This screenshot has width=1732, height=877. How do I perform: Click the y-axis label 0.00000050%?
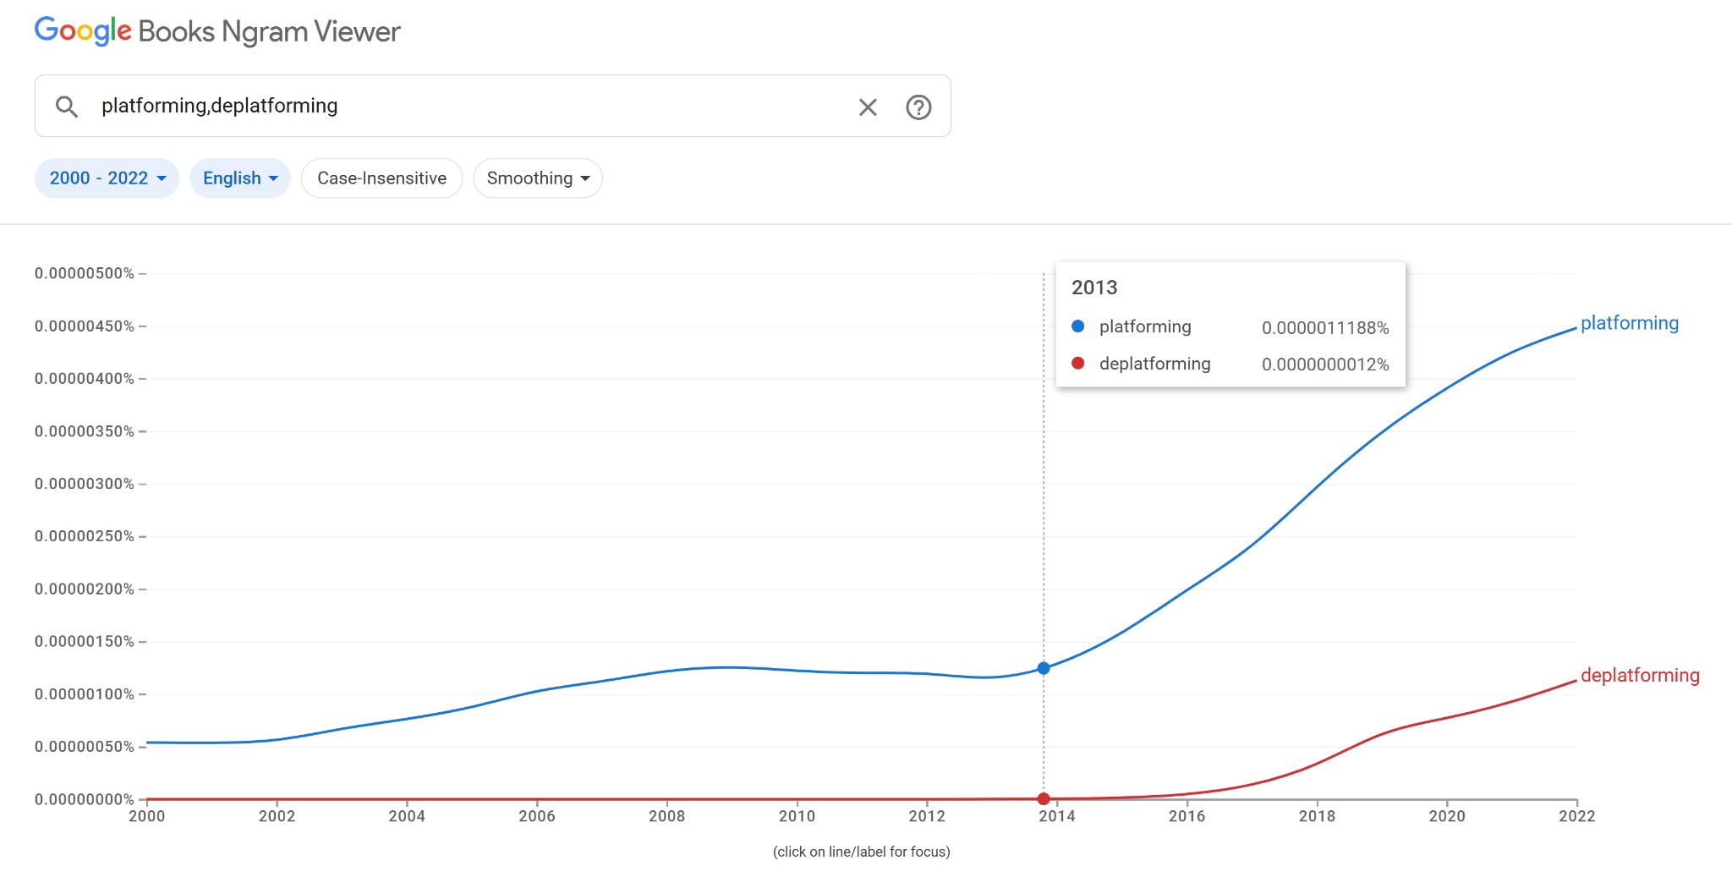85,747
